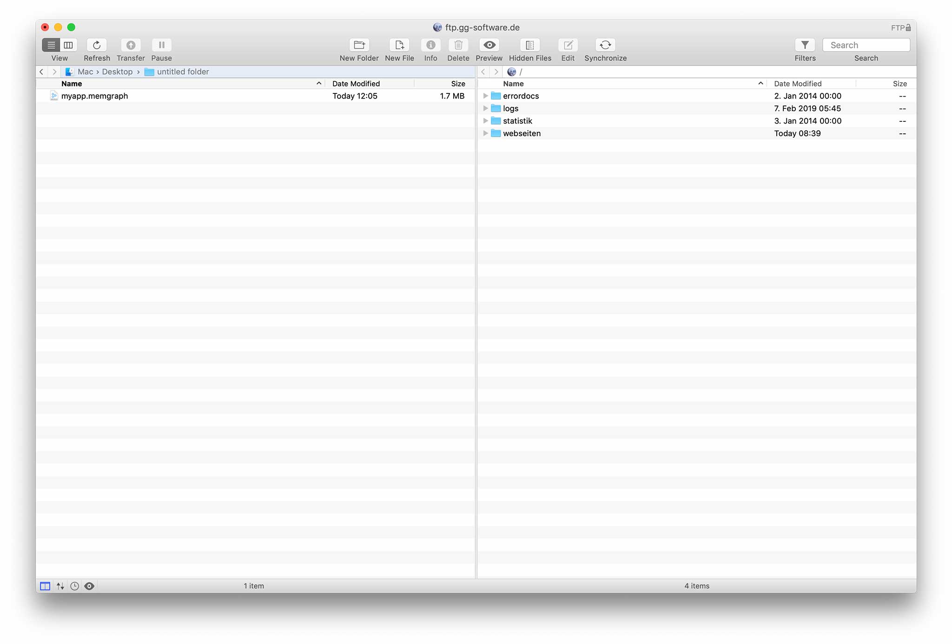This screenshot has width=952, height=644.
Task: Click the Synchronize icon
Action: pos(605,45)
